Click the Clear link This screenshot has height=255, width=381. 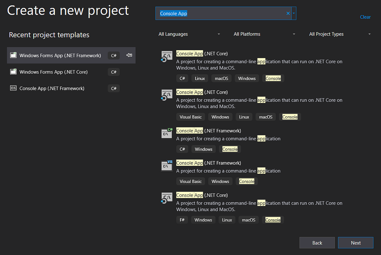[x=365, y=17]
